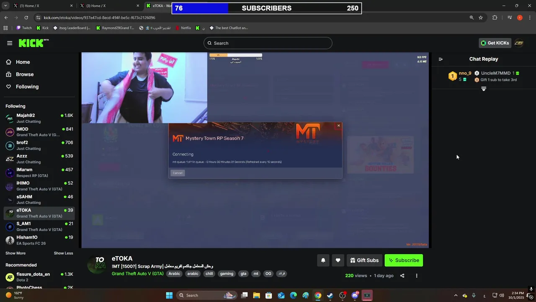
Task: Select the Arabic tag
Action: tap(174, 273)
